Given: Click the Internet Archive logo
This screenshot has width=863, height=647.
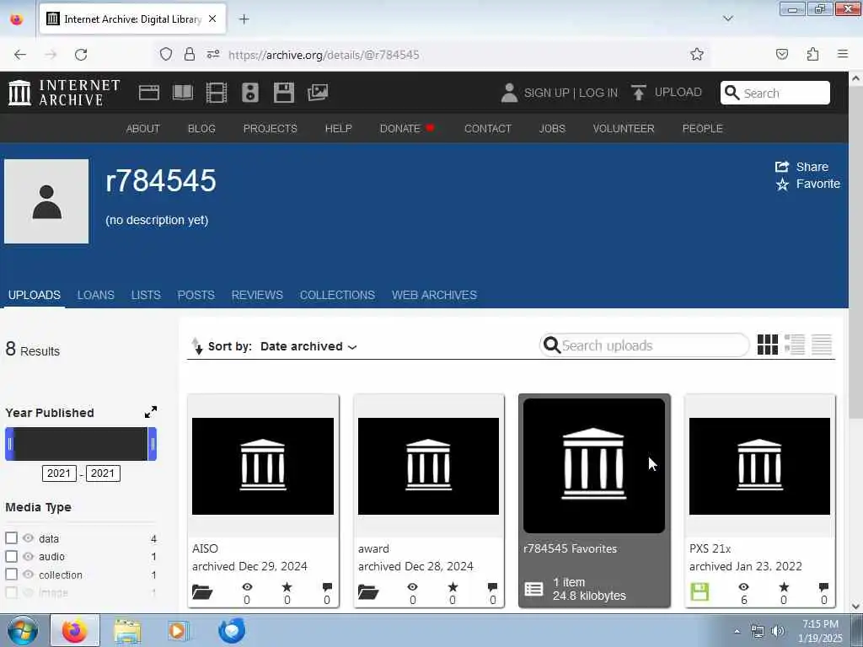Looking at the screenshot, I should pos(64,93).
